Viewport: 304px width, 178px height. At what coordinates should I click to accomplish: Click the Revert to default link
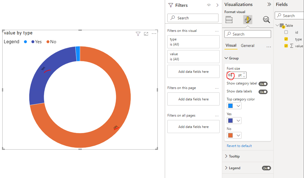[x=239, y=146]
